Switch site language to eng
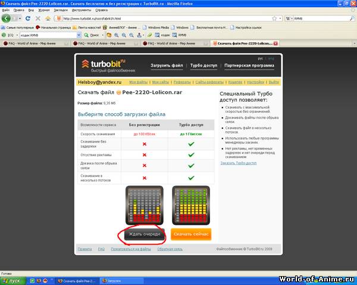The image size is (357, 285). [271, 59]
